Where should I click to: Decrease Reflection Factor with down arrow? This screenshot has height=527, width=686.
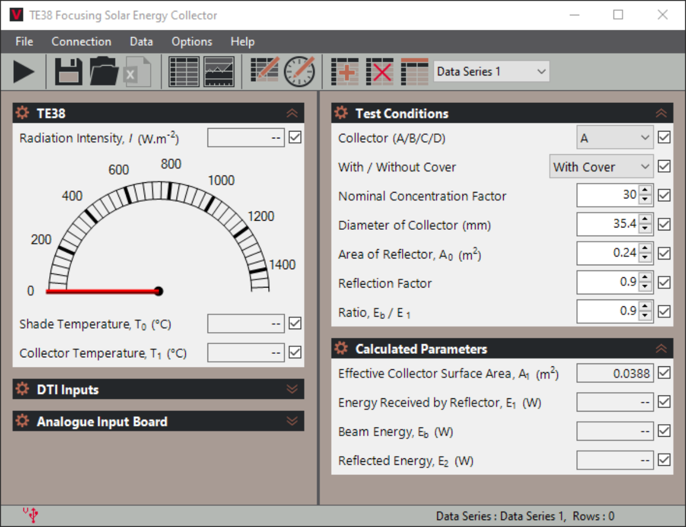[645, 288]
